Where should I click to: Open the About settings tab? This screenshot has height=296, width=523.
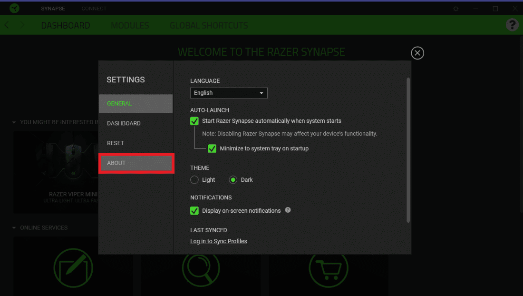[136, 163]
